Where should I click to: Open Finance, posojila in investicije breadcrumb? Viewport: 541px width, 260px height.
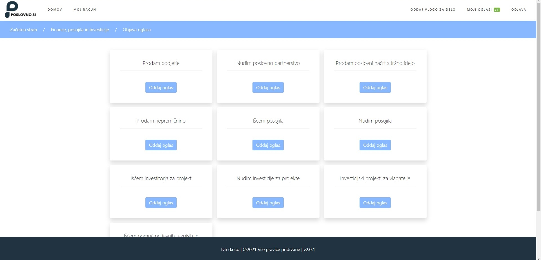pos(80,30)
